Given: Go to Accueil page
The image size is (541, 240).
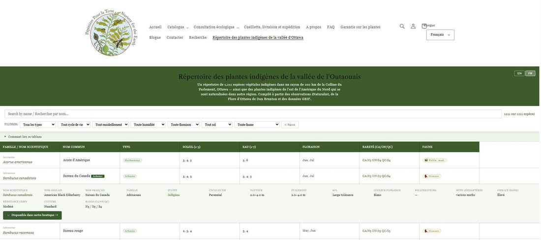Looking at the screenshot, I should (155, 27).
